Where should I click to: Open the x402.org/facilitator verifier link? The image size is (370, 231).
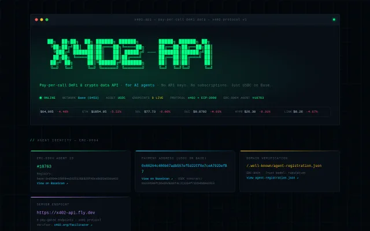pyautogui.click(x=73, y=225)
